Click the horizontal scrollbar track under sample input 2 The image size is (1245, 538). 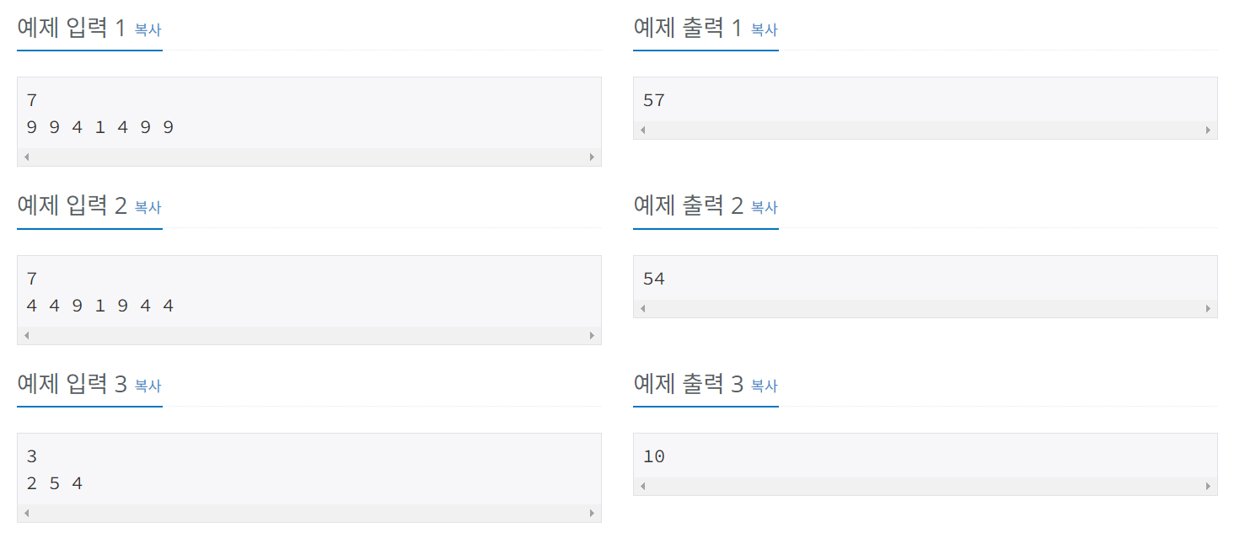pyautogui.click(x=309, y=335)
